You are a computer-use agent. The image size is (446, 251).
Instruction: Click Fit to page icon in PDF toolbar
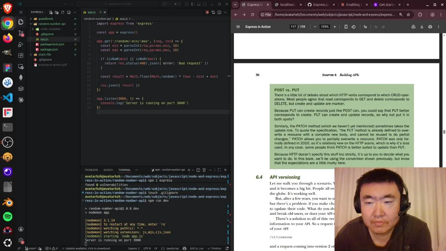(x=346, y=27)
